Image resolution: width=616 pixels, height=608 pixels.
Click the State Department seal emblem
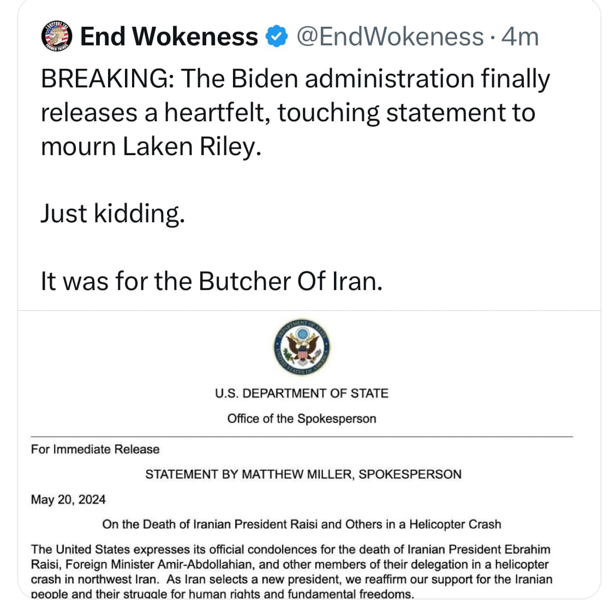click(302, 349)
